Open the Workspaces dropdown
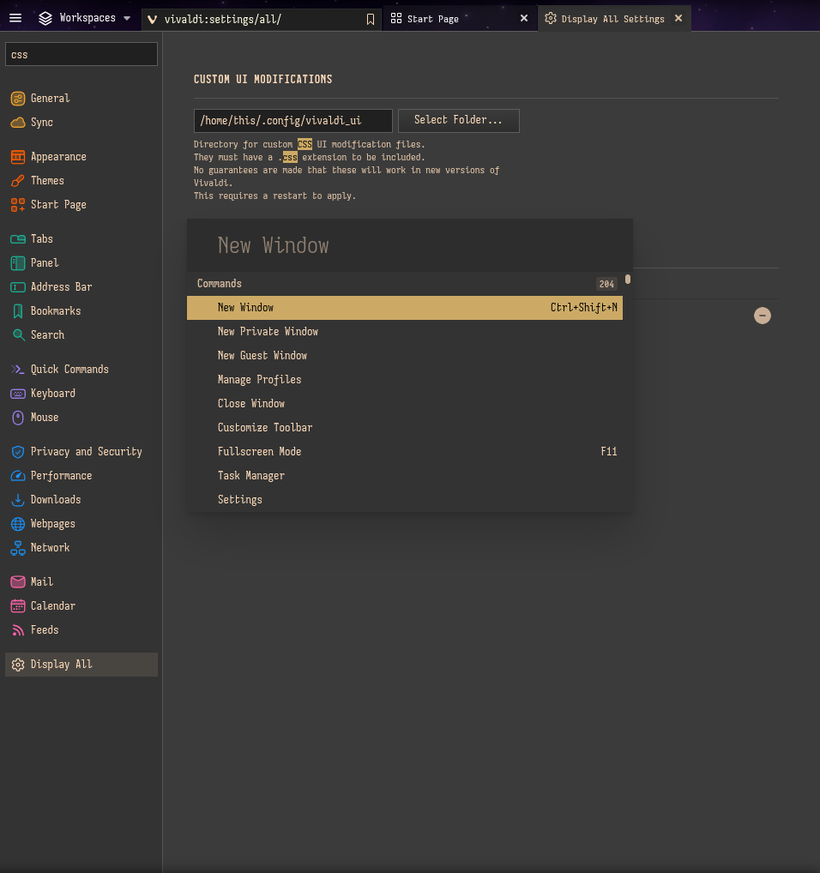This screenshot has width=820, height=873. [x=85, y=18]
